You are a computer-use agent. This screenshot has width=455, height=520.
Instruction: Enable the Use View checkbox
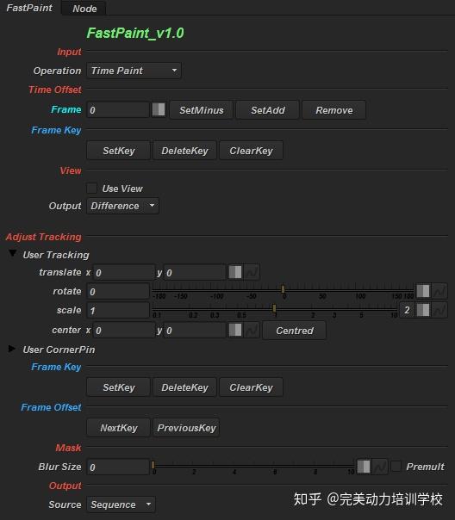91,188
